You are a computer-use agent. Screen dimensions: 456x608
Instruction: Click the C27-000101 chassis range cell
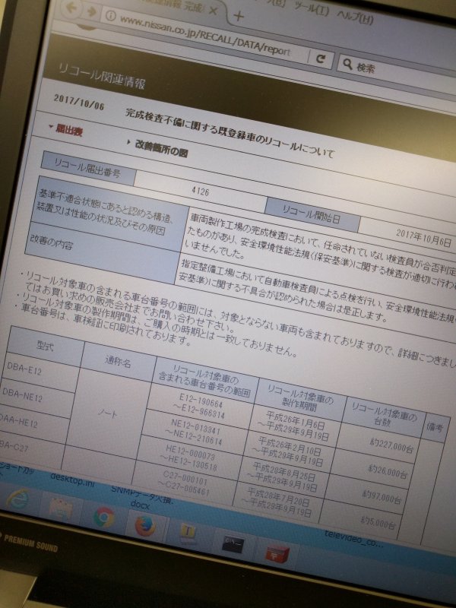tap(185, 484)
